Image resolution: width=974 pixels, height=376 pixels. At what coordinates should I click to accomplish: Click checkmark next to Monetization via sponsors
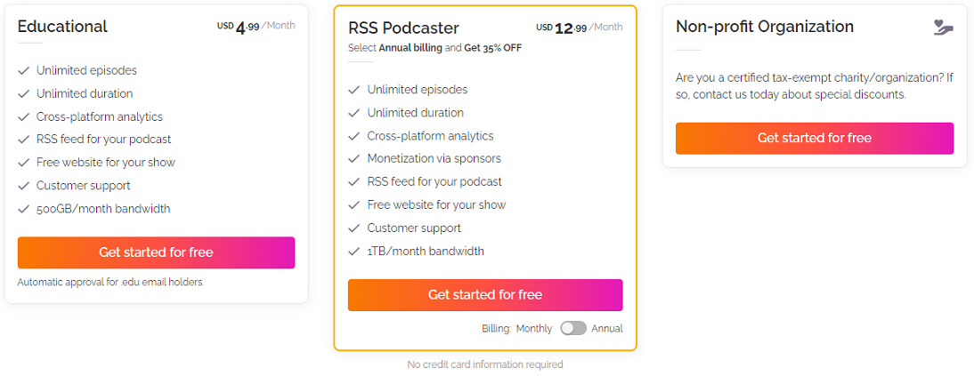(354, 159)
